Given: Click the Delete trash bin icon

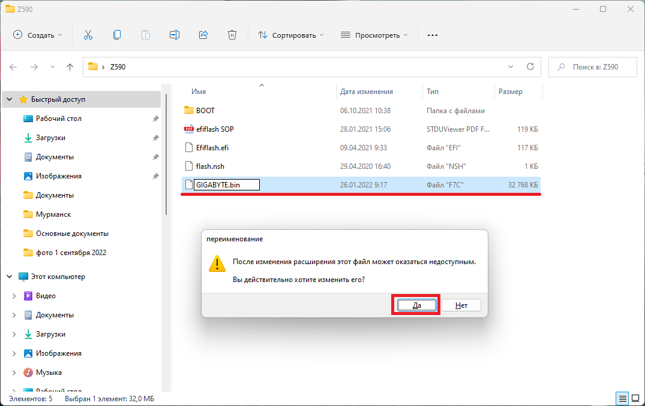Looking at the screenshot, I should (x=232, y=35).
